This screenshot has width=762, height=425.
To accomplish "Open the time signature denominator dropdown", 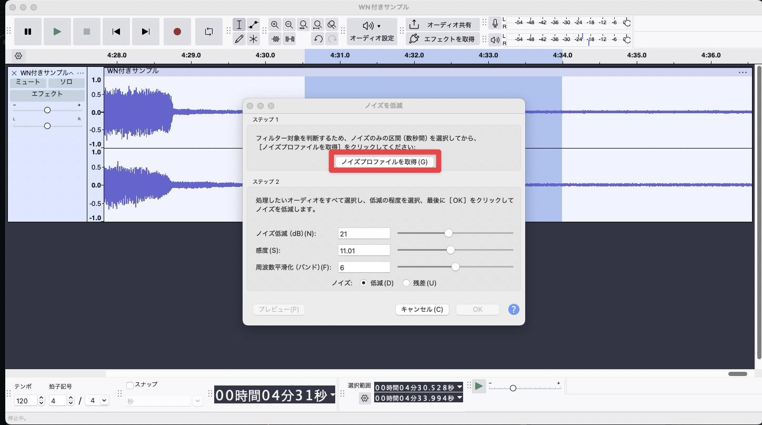I will [x=98, y=400].
